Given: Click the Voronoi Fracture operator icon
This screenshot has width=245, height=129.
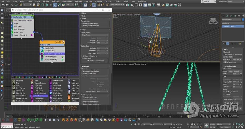Looking at the screenshot, I should click(32, 83).
